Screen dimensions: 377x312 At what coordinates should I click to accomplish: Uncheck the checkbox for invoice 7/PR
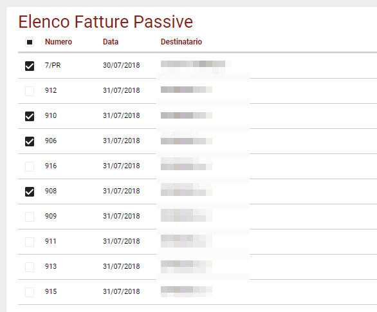click(30, 66)
